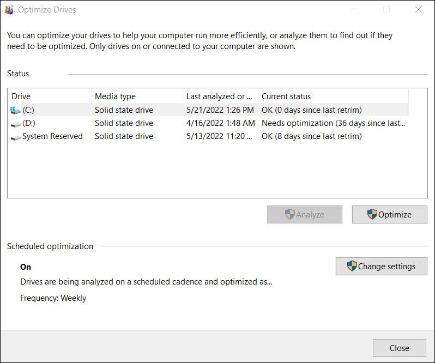Click the shield icon on Change settings
The image size is (435, 363).
[x=352, y=267]
